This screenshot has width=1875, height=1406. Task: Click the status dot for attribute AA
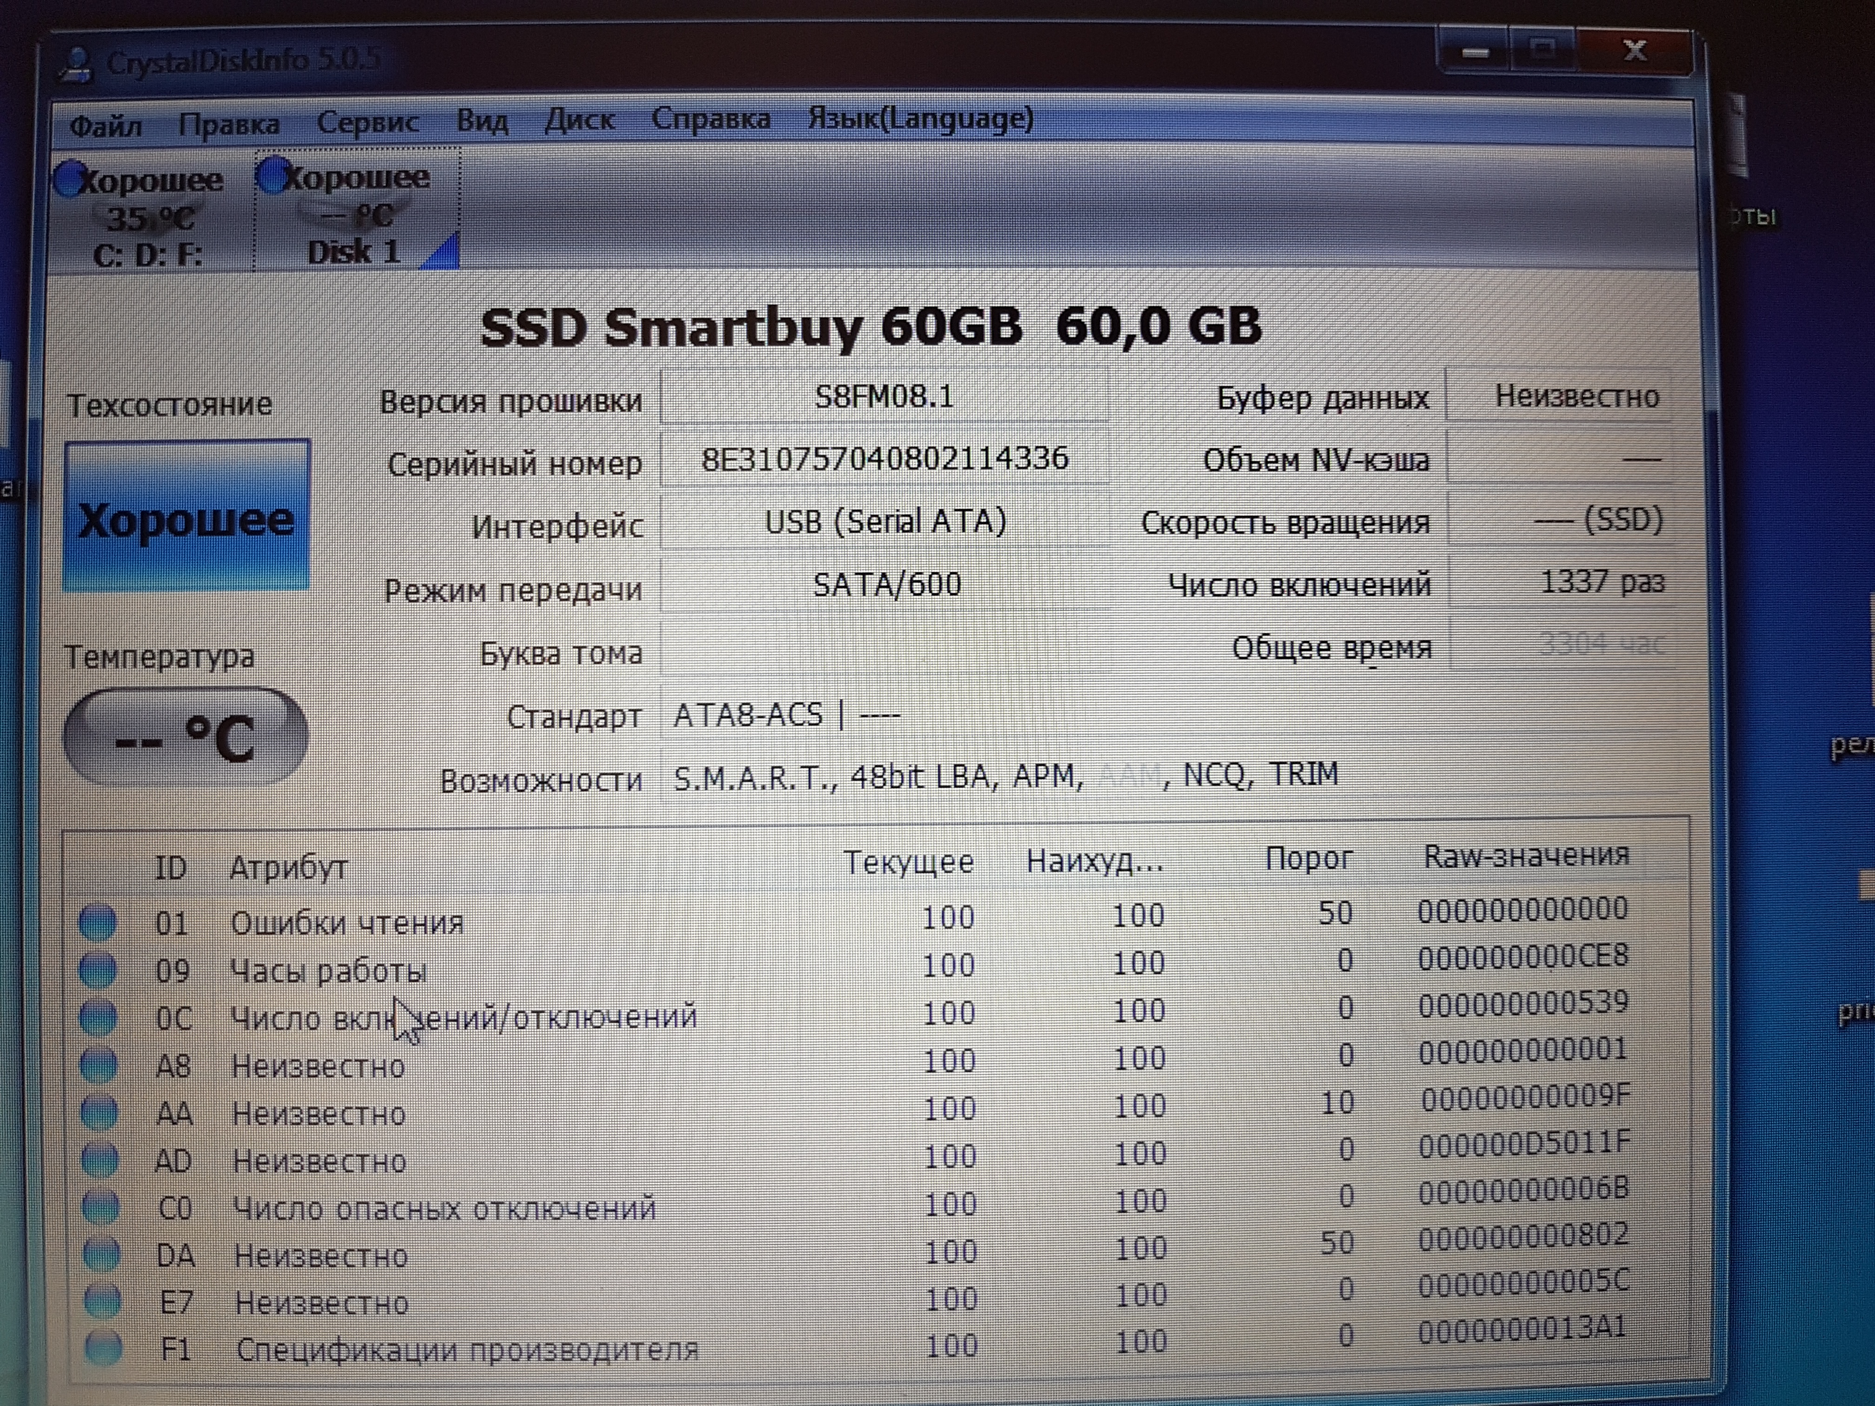click(99, 1113)
